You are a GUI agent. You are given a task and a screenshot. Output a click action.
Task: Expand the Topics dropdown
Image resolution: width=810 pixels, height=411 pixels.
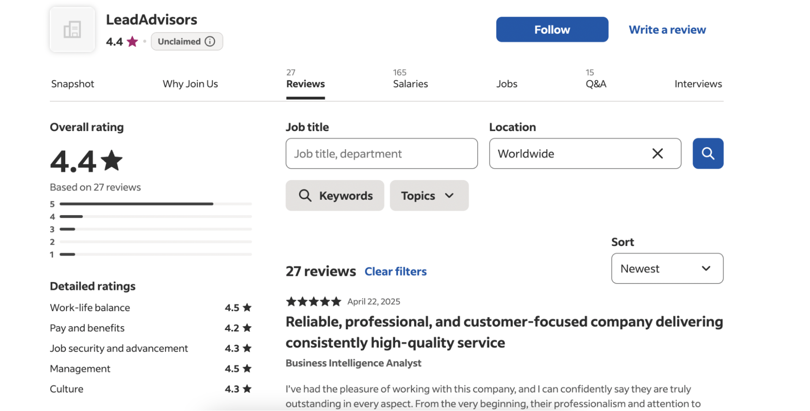click(x=429, y=196)
